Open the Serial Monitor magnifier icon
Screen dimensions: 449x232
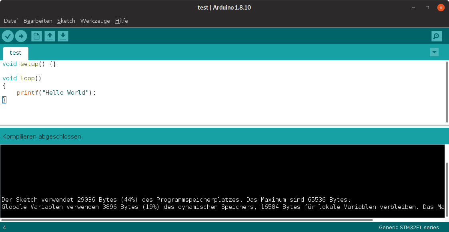(436, 36)
